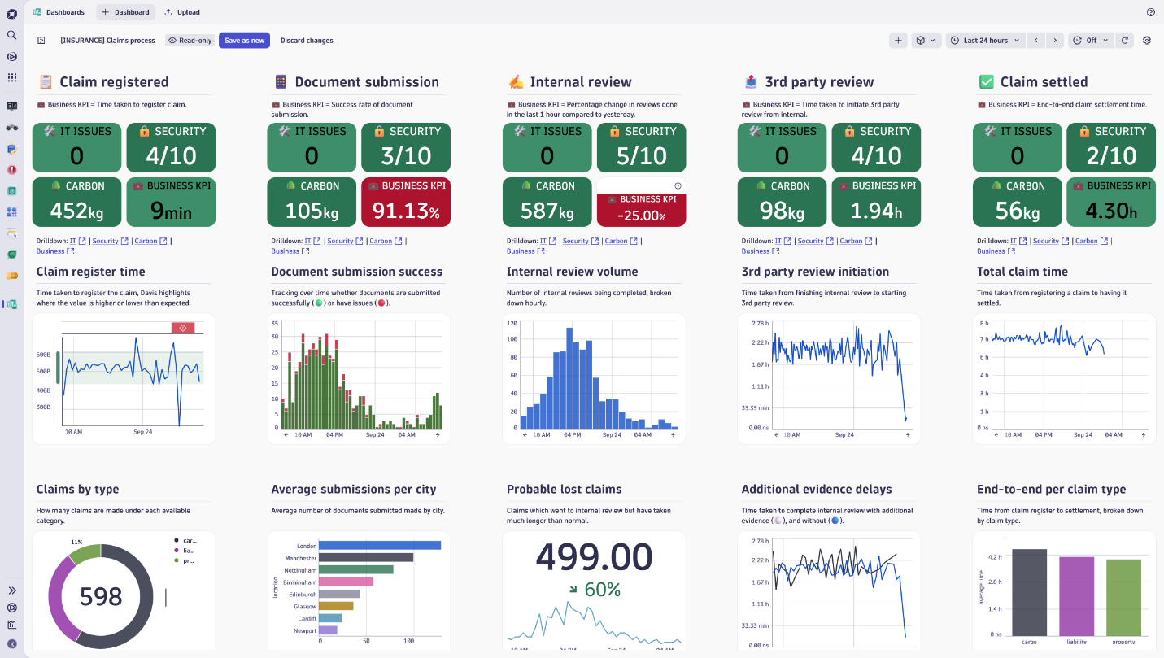Open dashboard settings gear icon
Image resolution: width=1164 pixels, height=658 pixels.
[x=1147, y=40]
